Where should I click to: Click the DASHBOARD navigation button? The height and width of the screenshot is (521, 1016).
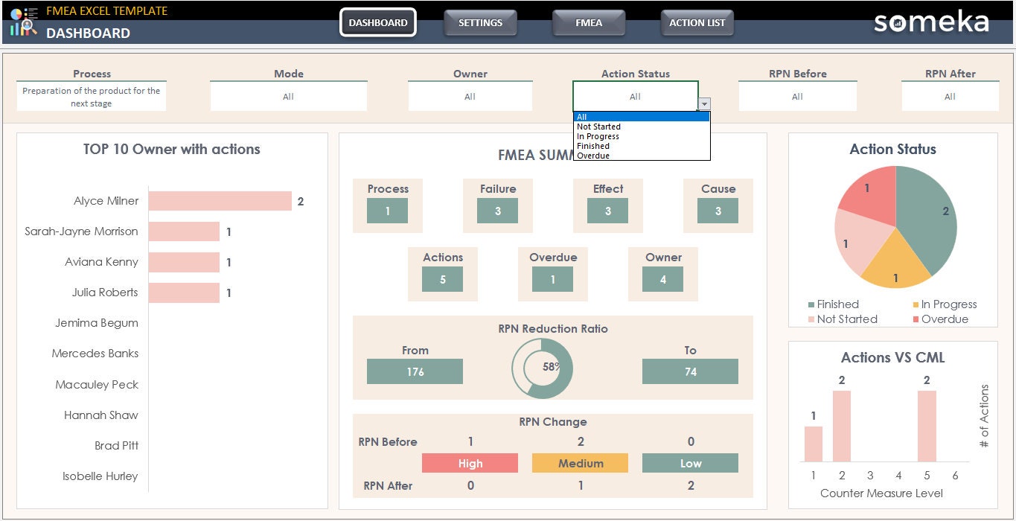click(x=378, y=22)
